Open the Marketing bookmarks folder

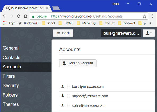pyautogui.click(x=86, y=23)
